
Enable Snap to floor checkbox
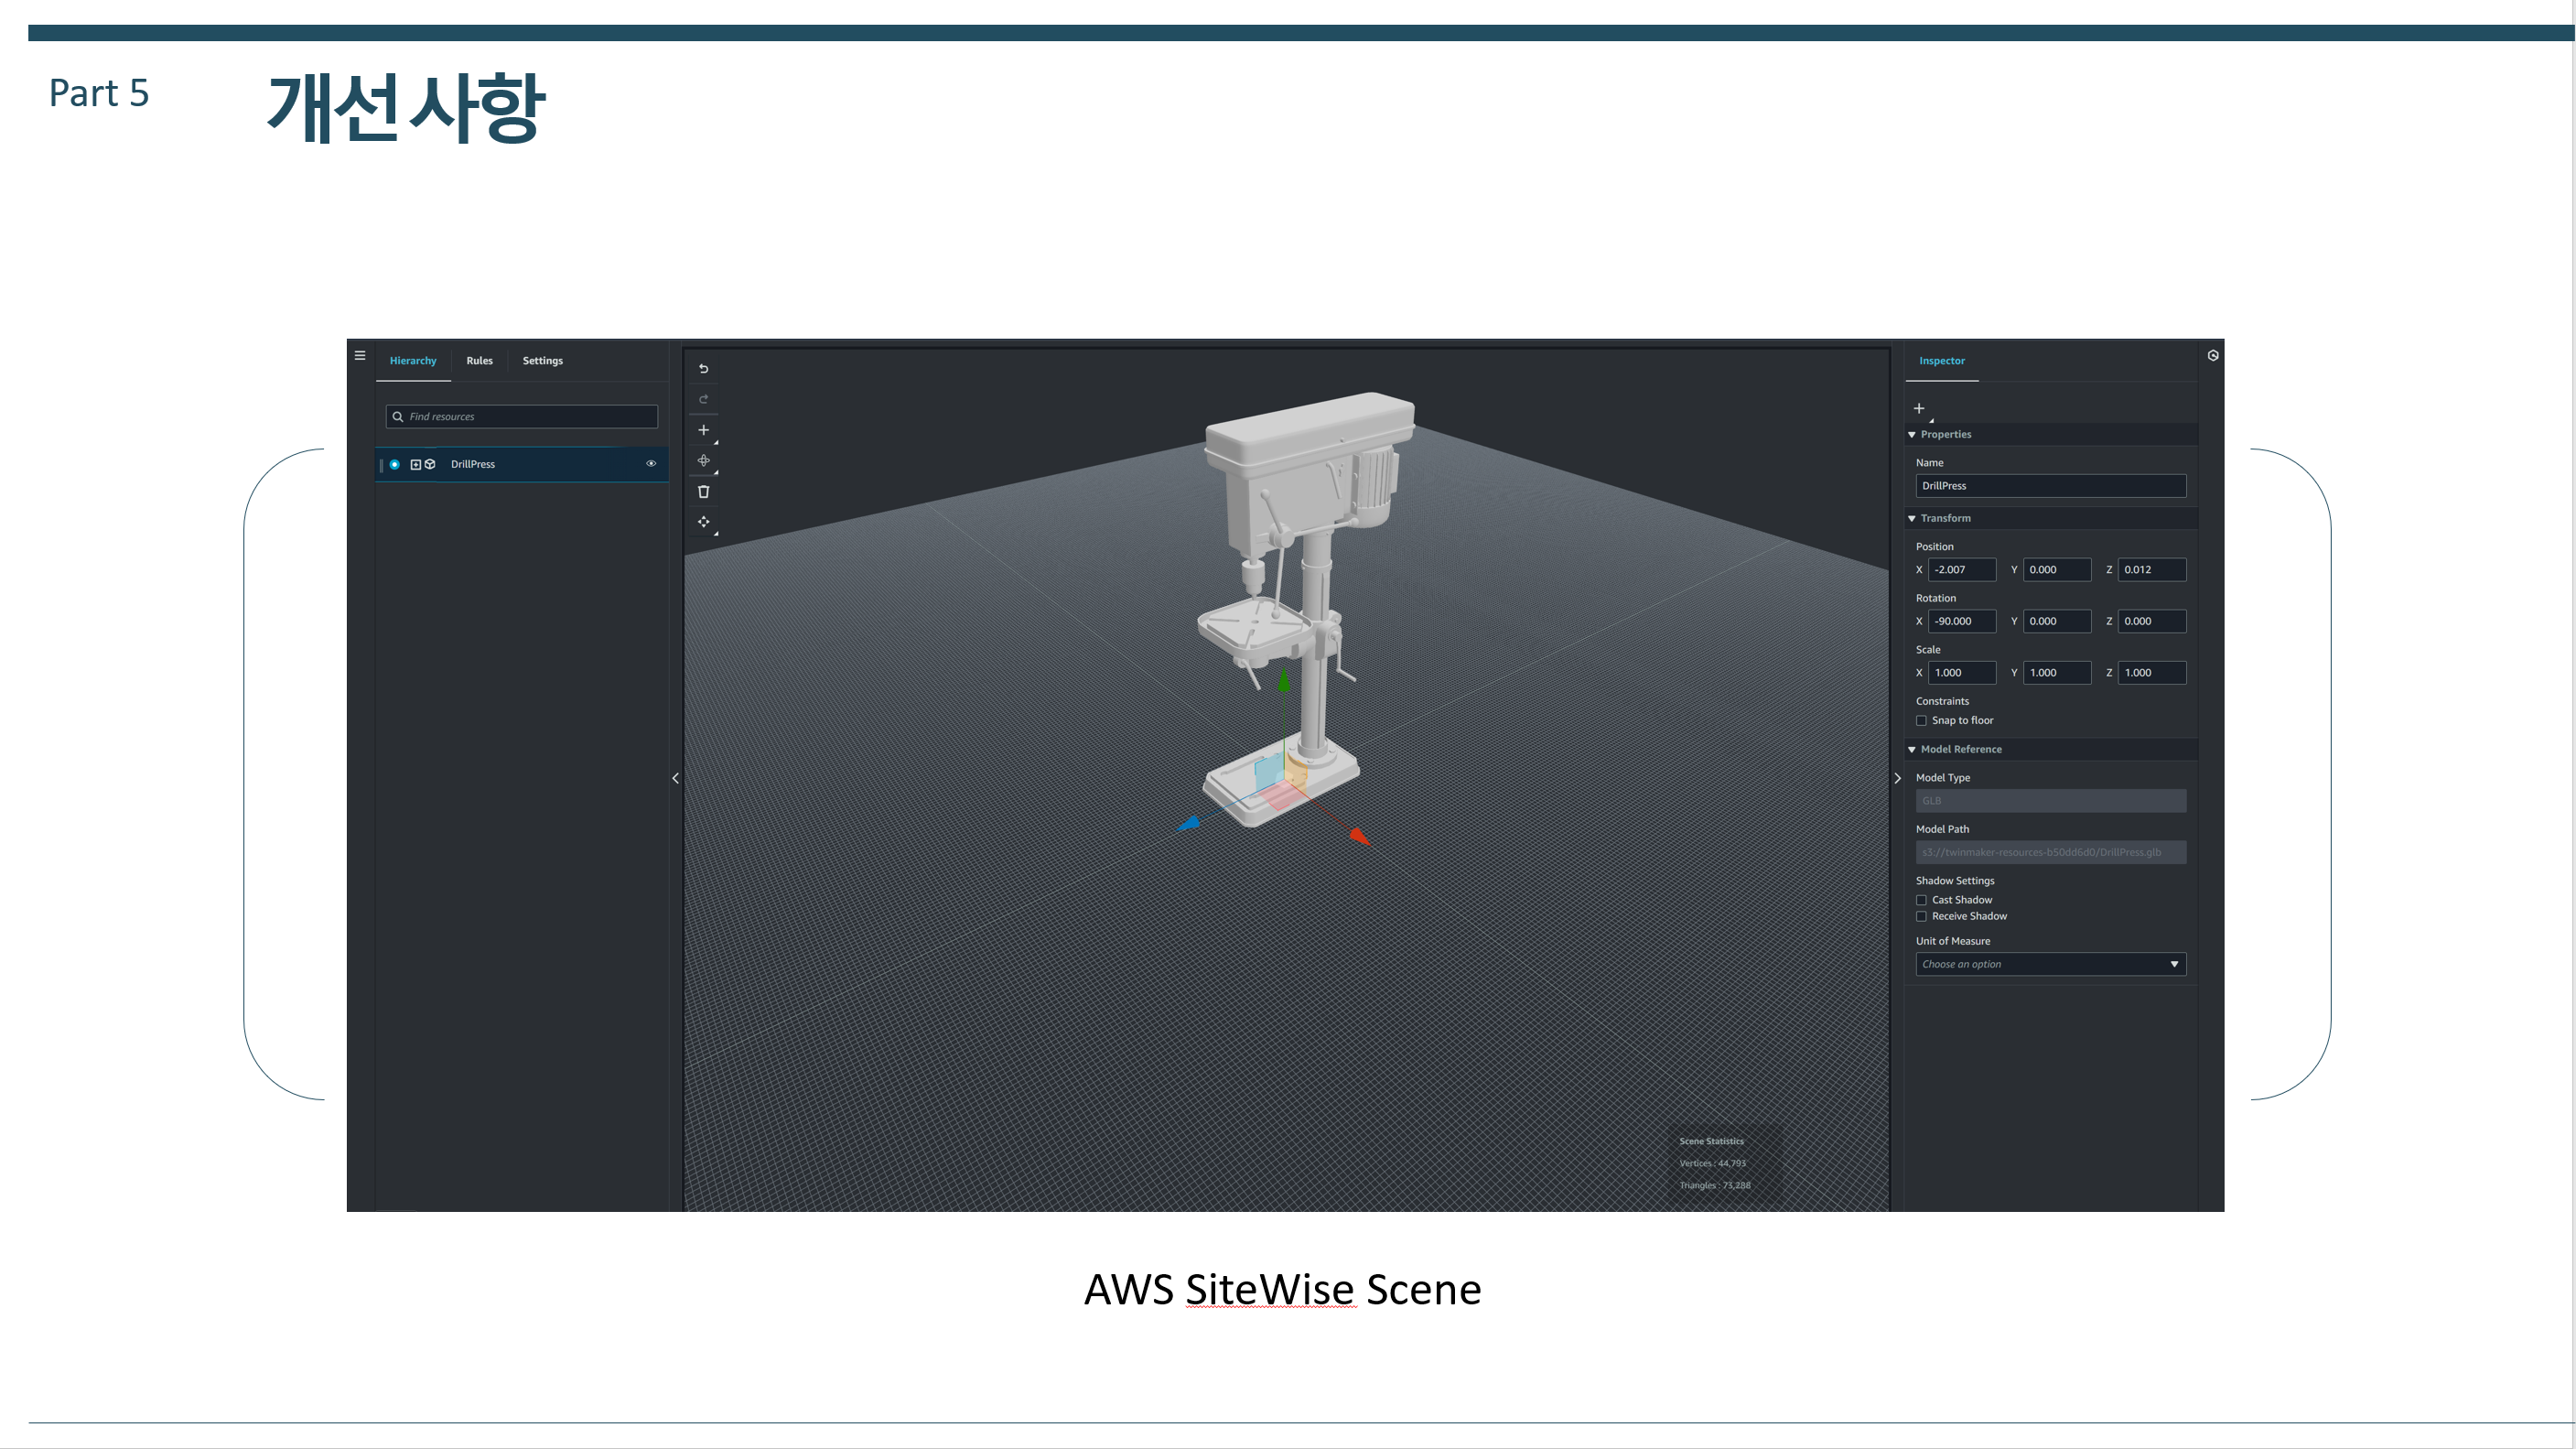coord(1921,721)
